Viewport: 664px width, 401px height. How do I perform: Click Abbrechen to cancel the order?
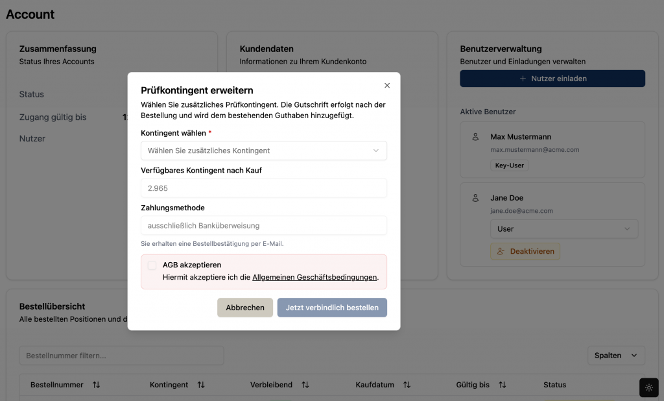click(245, 308)
